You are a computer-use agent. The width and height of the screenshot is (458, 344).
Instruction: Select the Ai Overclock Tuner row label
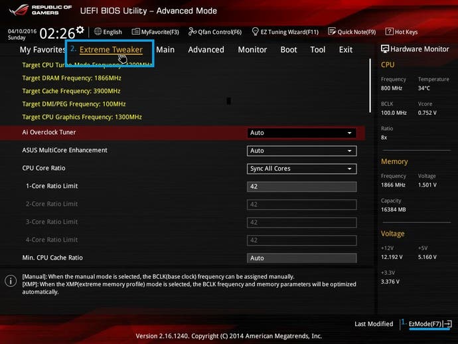[x=49, y=132]
